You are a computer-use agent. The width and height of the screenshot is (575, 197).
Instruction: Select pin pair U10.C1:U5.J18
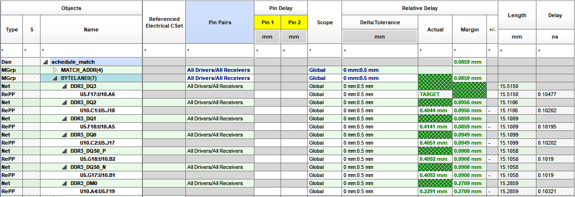pyautogui.click(x=97, y=110)
